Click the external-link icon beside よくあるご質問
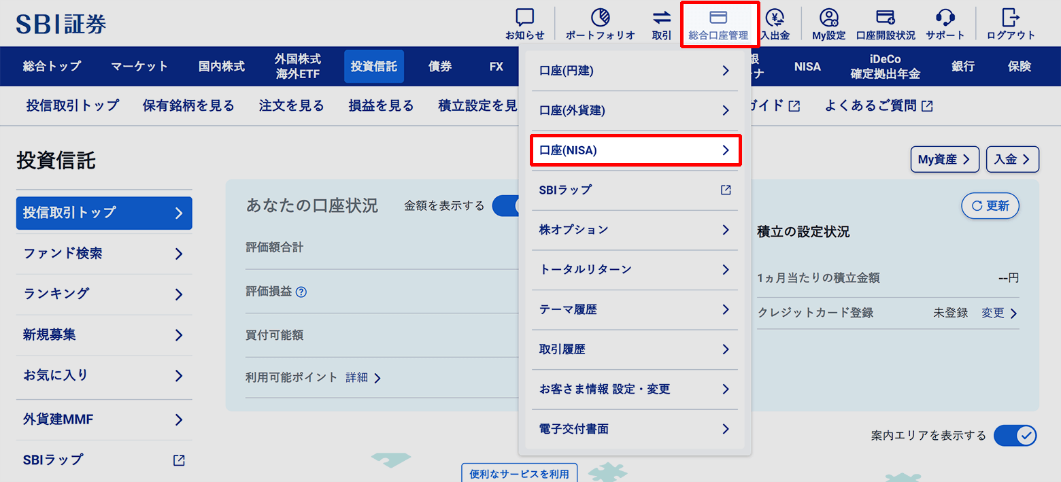This screenshot has width=1061, height=482. point(927,105)
